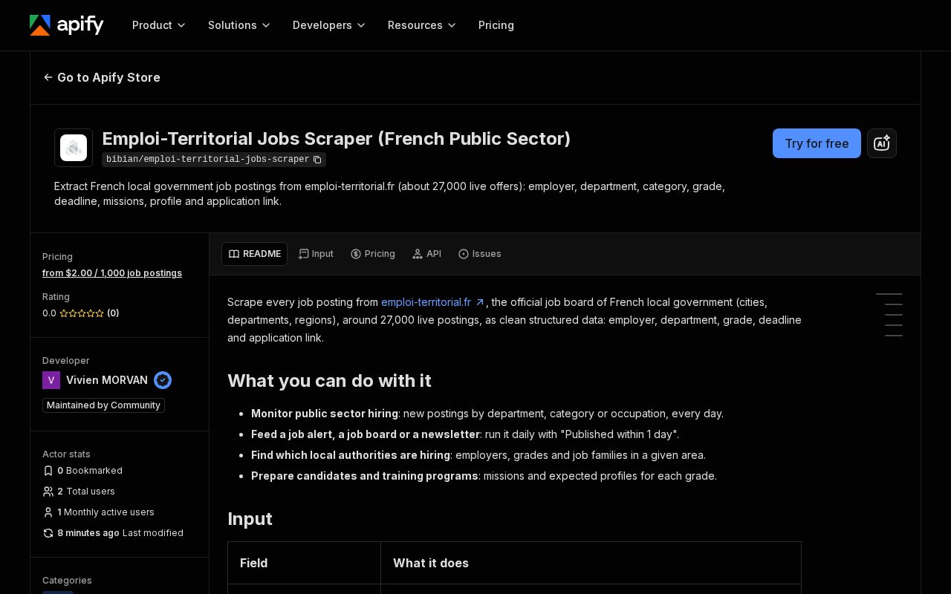
Task: Click the 'What you can do with it' heading
Action: pos(329,381)
